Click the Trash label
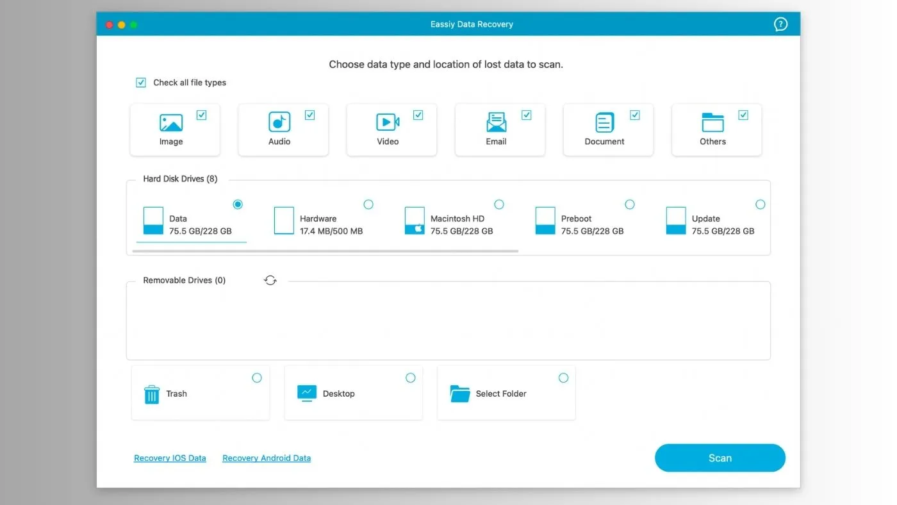 [x=177, y=394]
